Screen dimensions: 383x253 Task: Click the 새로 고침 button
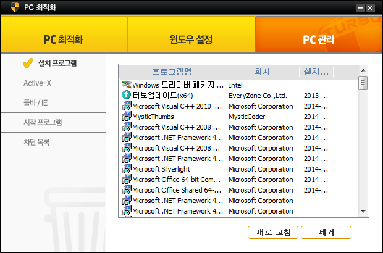(273, 232)
